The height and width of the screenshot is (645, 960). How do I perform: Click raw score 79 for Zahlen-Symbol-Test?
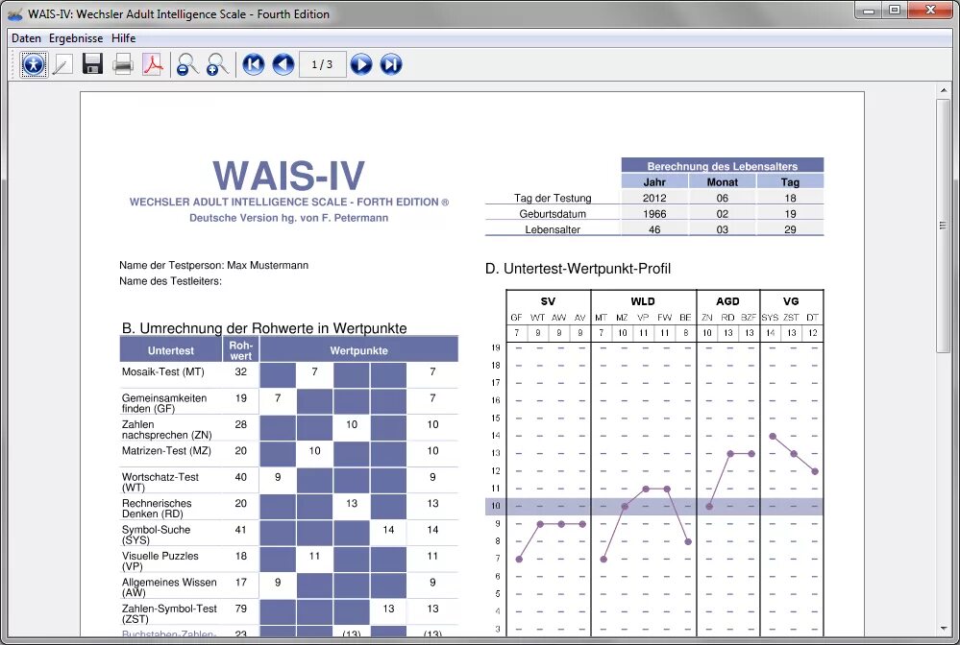click(x=240, y=609)
